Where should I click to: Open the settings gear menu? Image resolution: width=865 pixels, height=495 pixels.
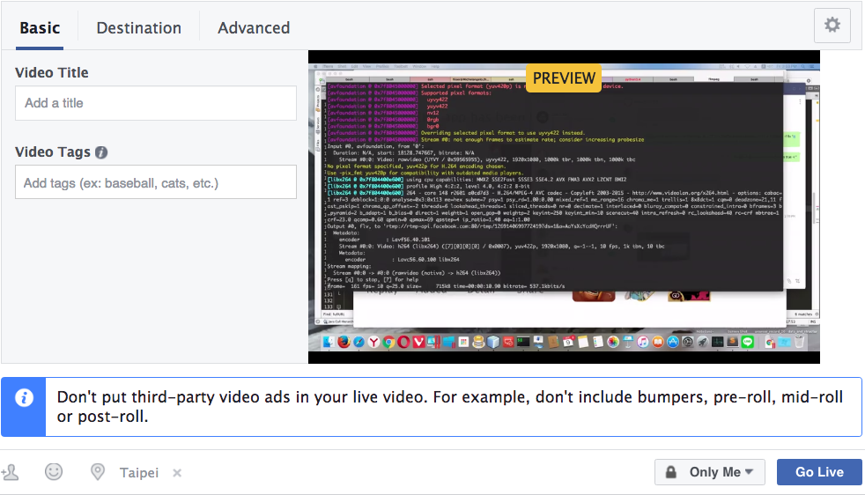pos(832,25)
